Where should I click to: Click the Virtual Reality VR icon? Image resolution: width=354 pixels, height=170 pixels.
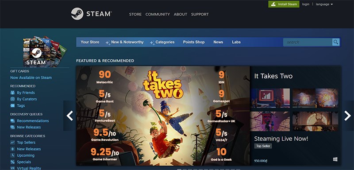click(x=13, y=168)
